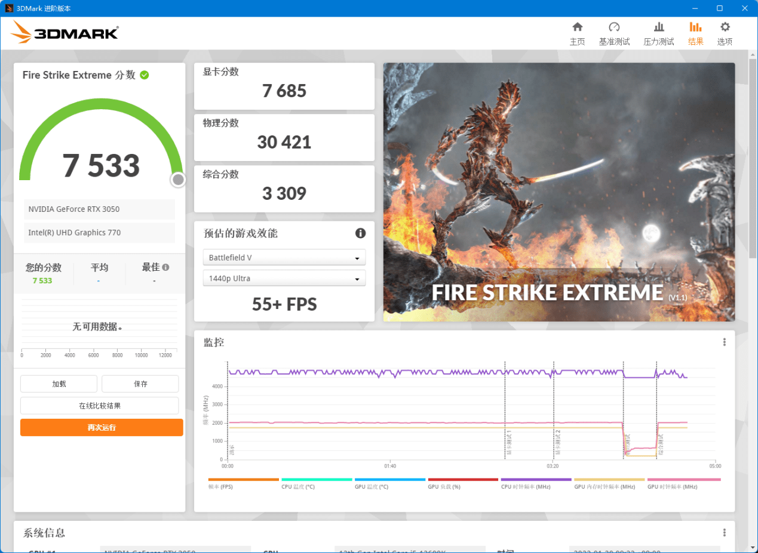Click the CPU 时钟频率 purple color strip
The width and height of the screenshot is (758, 553).
535,479
